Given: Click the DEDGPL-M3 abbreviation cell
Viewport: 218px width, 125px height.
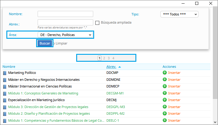Looking at the screenshot, I should (x=116, y=107).
